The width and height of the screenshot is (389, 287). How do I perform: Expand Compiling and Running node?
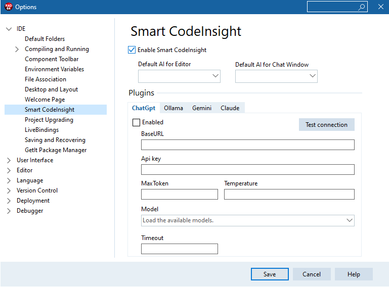point(17,49)
